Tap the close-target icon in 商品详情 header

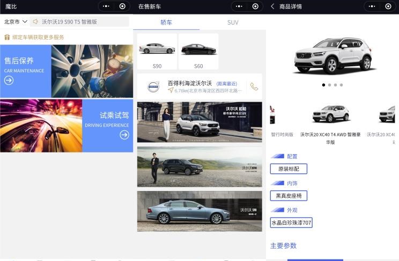pyautogui.click(x=388, y=6)
